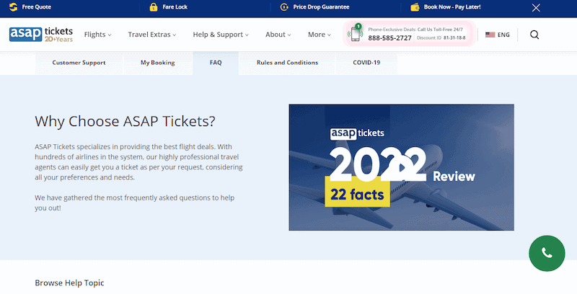577x294 pixels.
Task: Switch to the Customer Support tab
Action: [x=79, y=63]
